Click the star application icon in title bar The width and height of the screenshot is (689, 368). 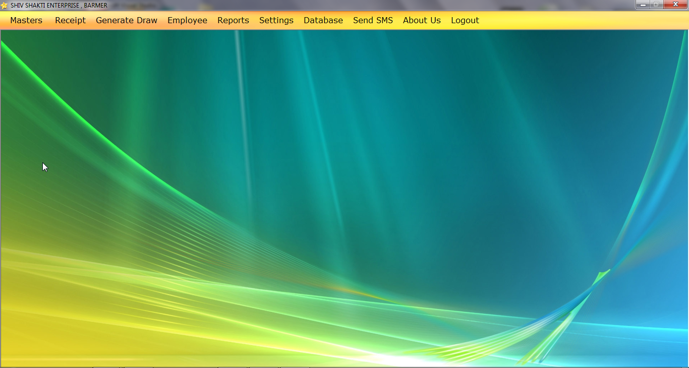click(5, 6)
